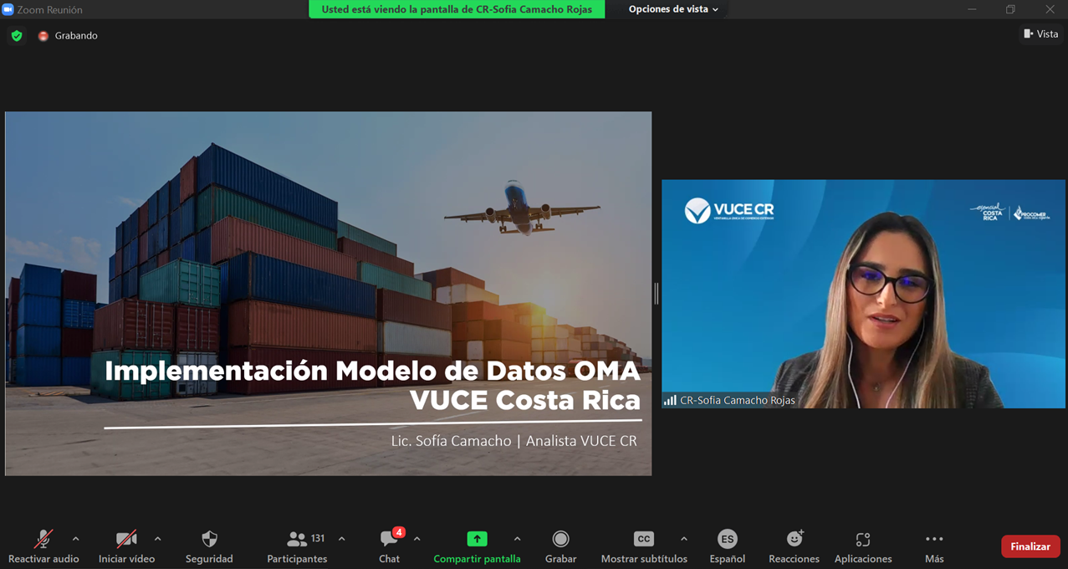The width and height of the screenshot is (1068, 569).
Task: Minimize the Zoom Reunión window
Action: [972, 9]
